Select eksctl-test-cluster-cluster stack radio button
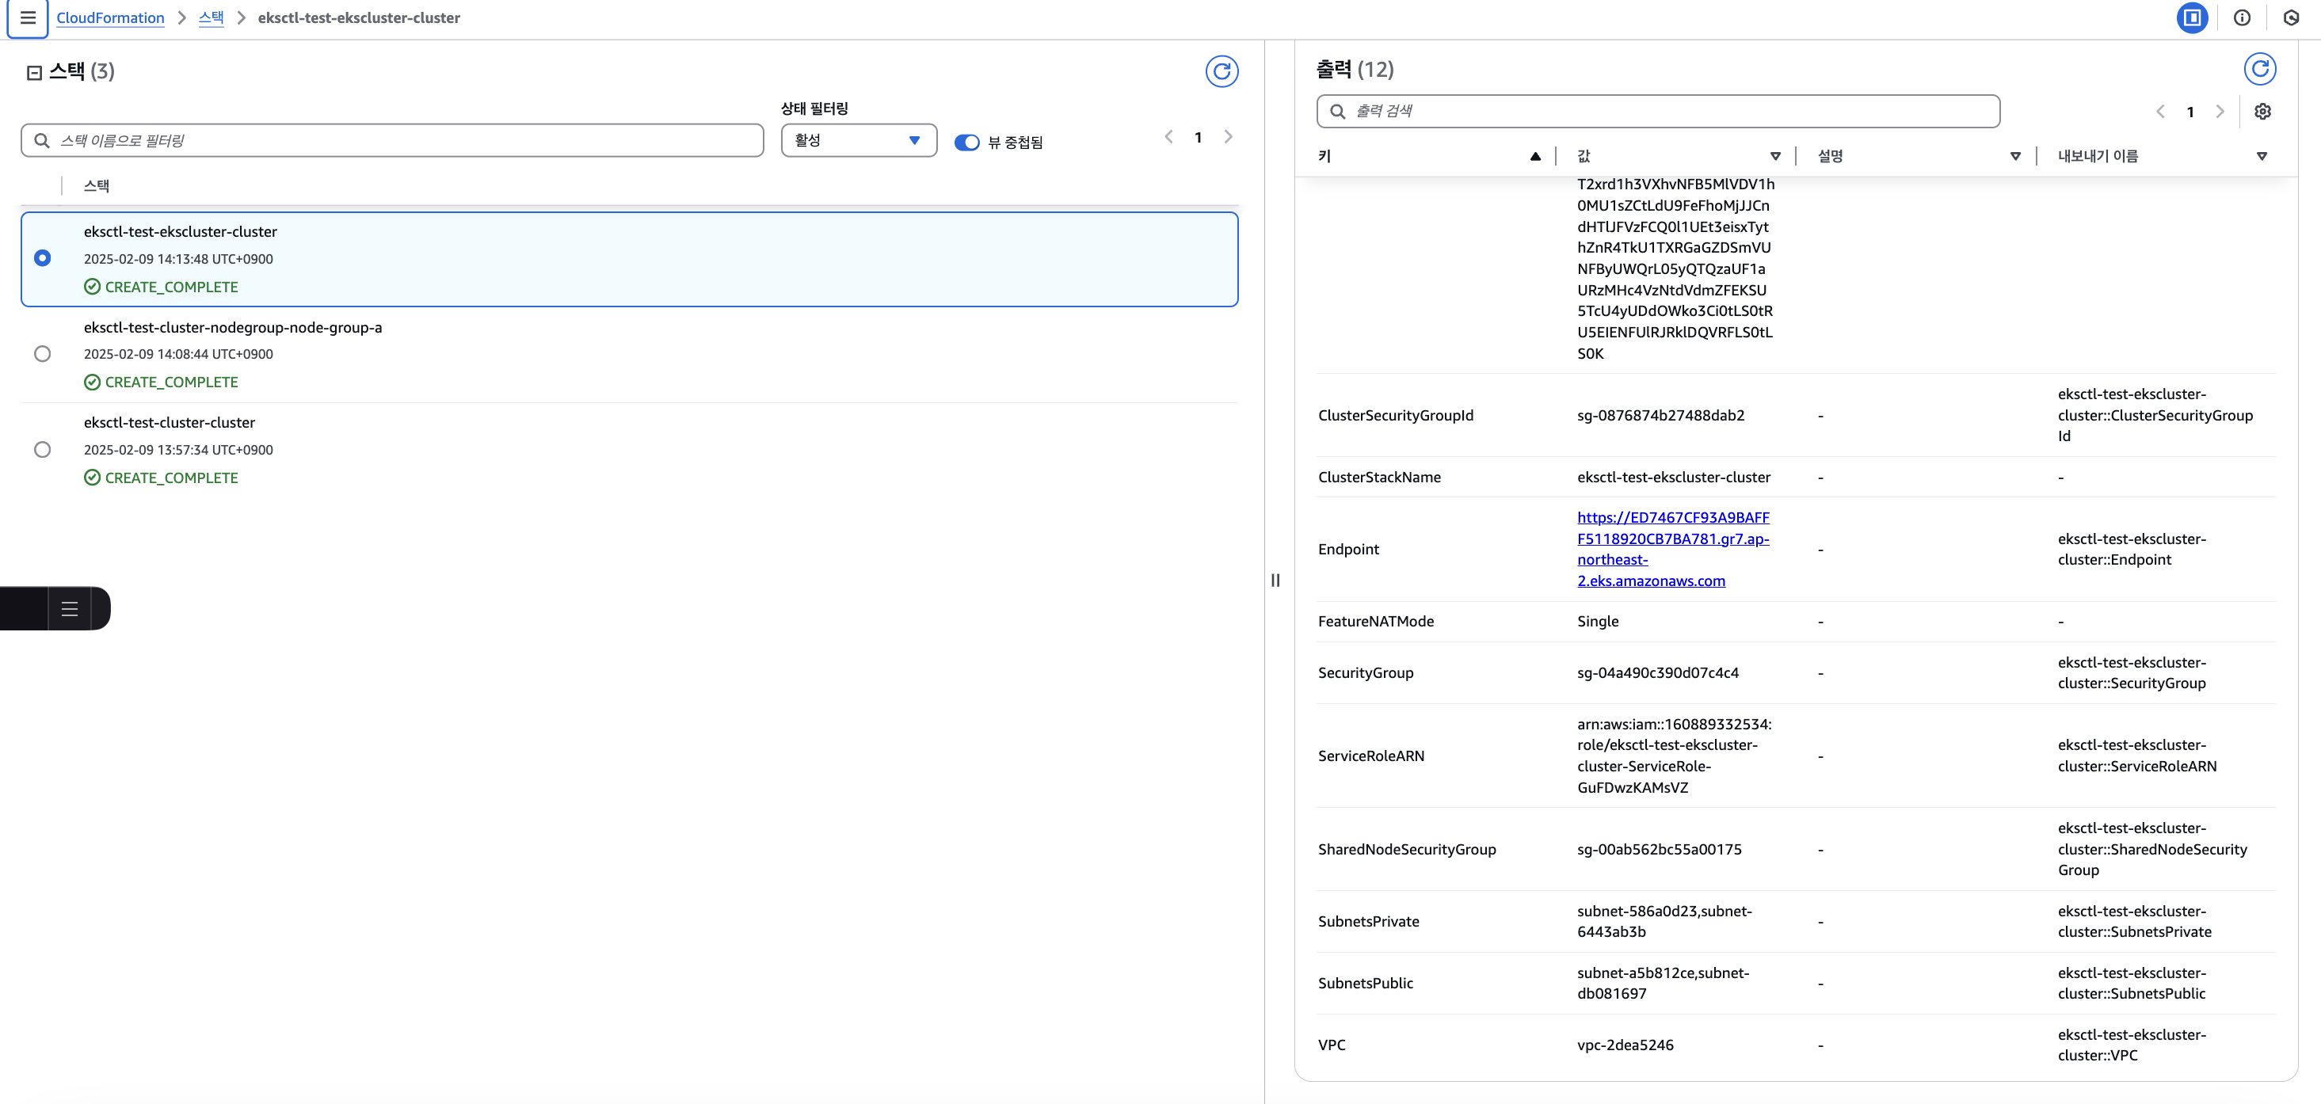The width and height of the screenshot is (2321, 1104). coord(42,449)
